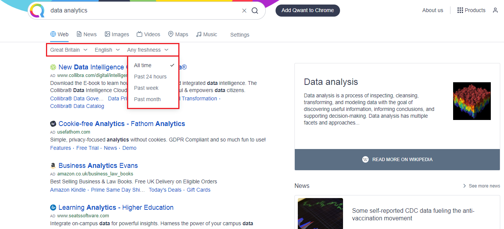Viewport: 504px width, 229px height.
Task: Open the Business Analytics Evans result
Action: (98, 166)
